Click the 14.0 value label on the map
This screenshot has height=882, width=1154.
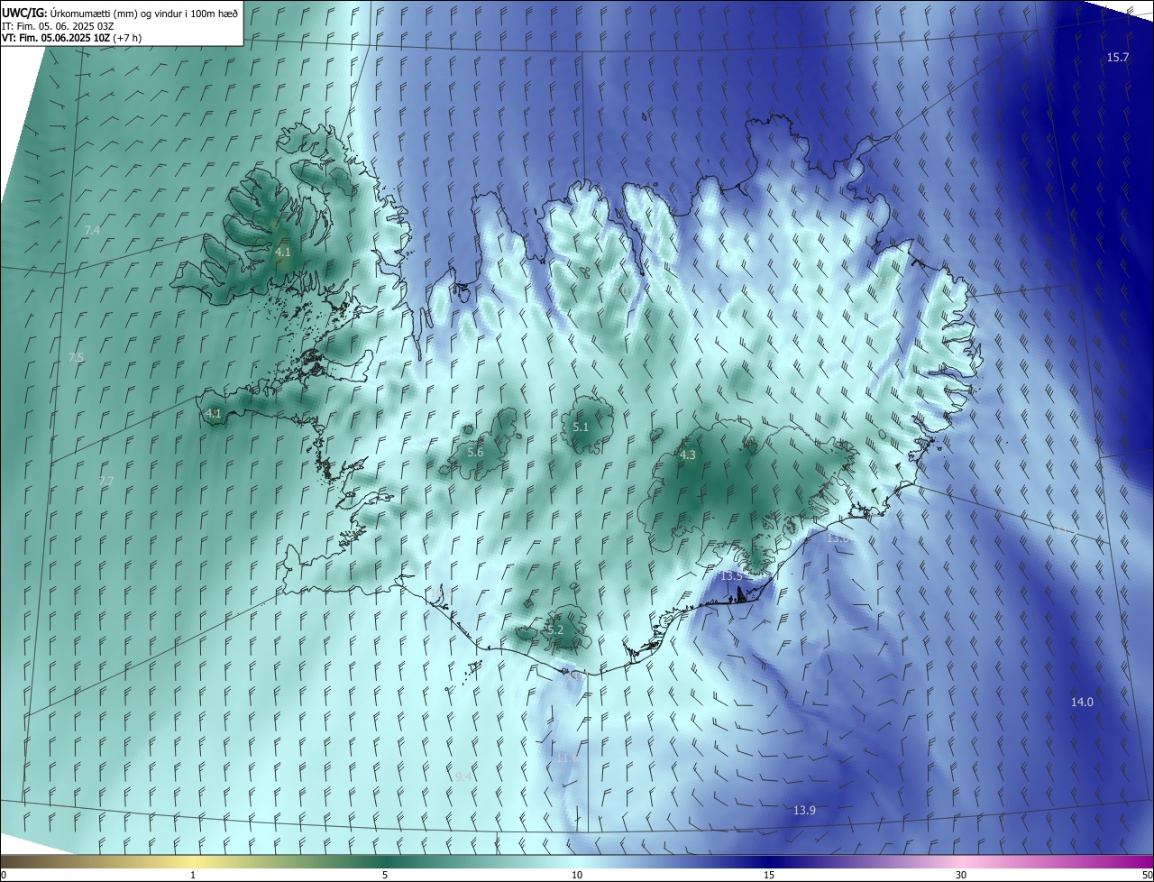(x=1082, y=702)
